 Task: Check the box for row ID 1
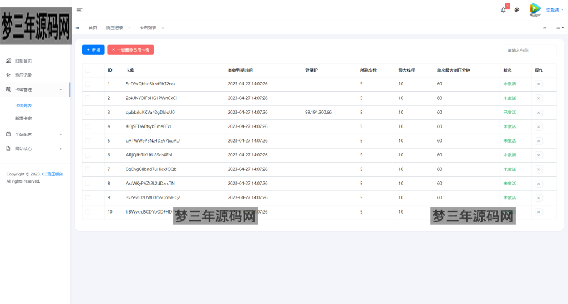point(88,84)
